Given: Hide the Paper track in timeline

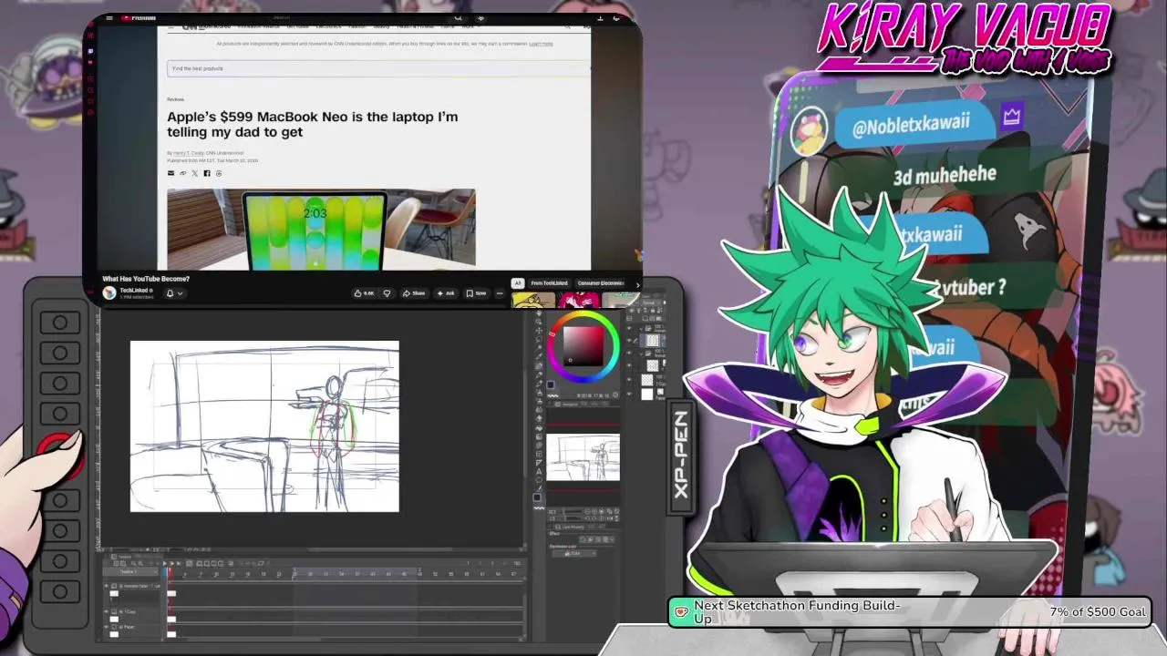Looking at the screenshot, I should [x=106, y=626].
